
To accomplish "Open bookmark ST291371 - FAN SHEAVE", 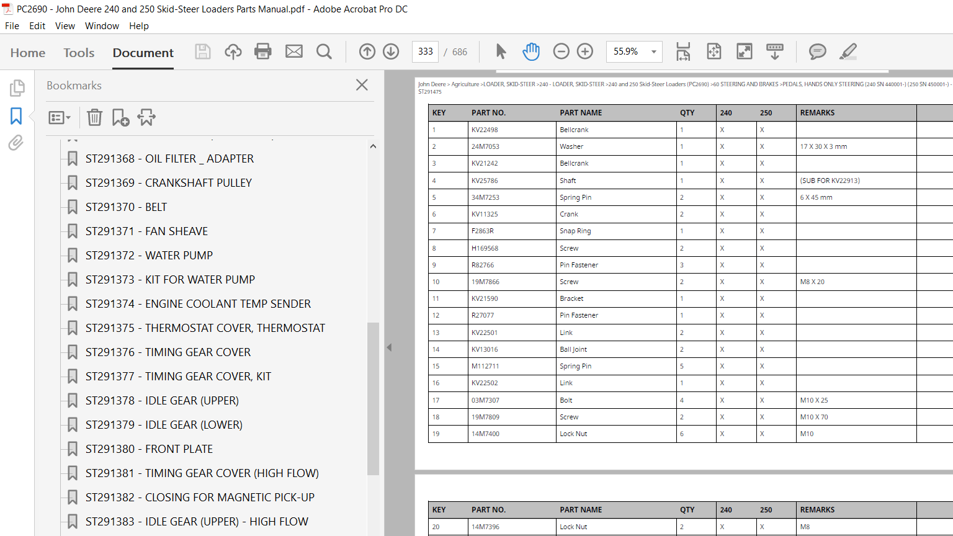I will (x=146, y=231).
